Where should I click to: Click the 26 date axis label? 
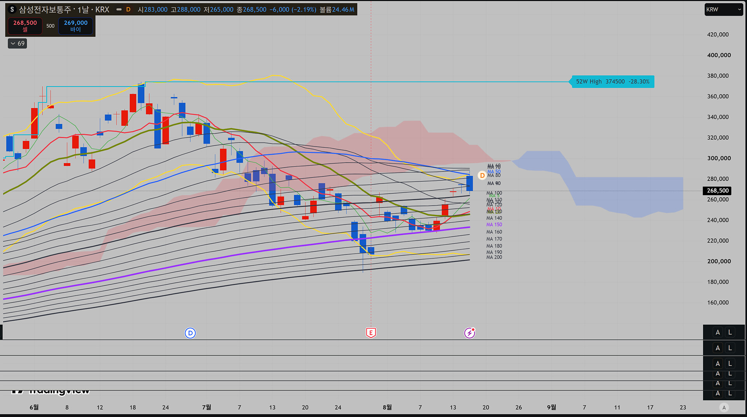point(519,407)
